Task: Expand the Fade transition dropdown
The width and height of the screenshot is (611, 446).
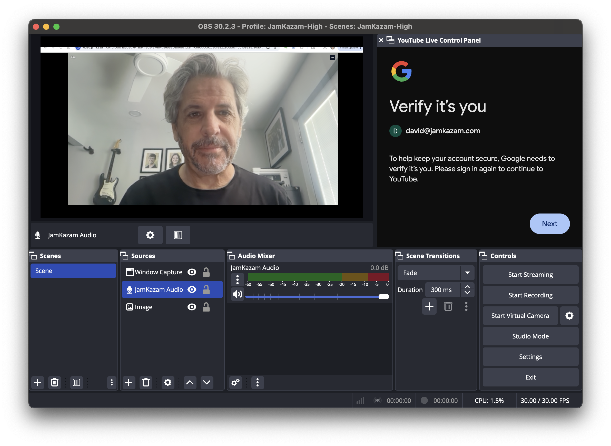Action: click(x=467, y=273)
